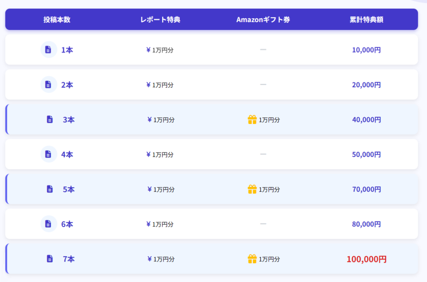
Task: Click the red 100,000円 total amount
Action: (x=366, y=259)
